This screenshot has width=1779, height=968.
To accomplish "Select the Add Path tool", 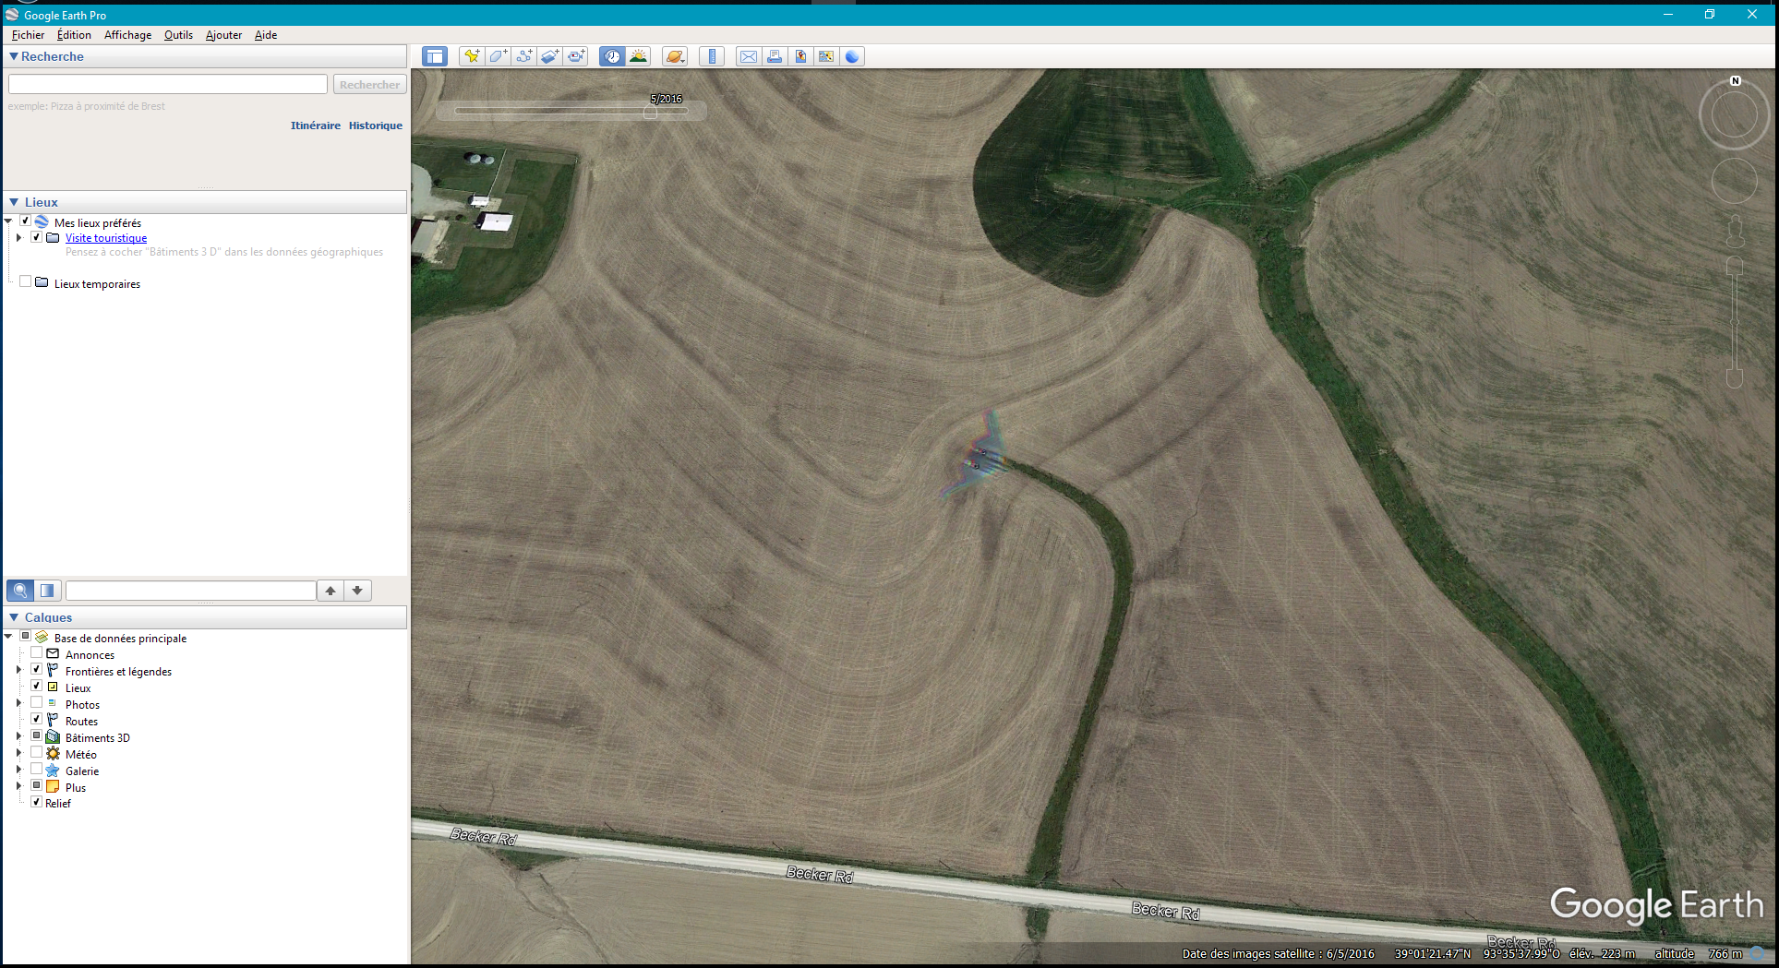I will pyautogui.click(x=523, y=56).
